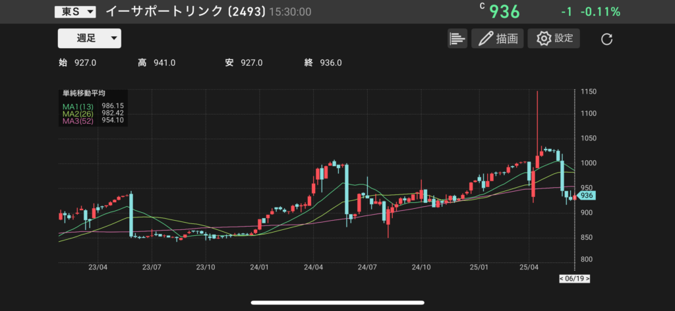Click the 936 price tag on axis

click(586, 196)
